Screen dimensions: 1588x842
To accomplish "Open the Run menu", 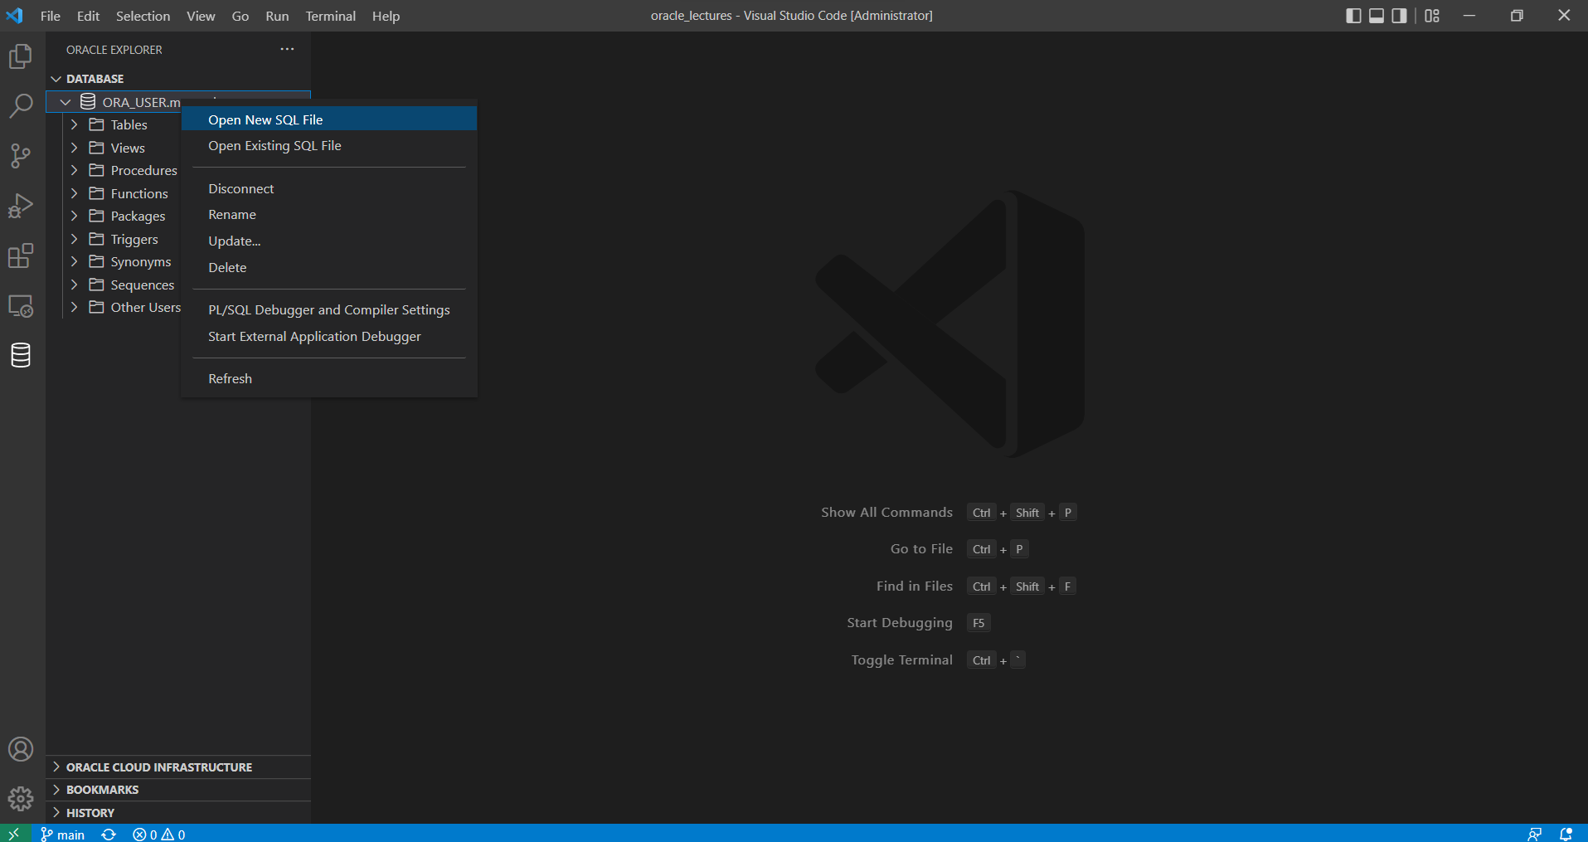I will pyautogui.click(x=277, y=16).
